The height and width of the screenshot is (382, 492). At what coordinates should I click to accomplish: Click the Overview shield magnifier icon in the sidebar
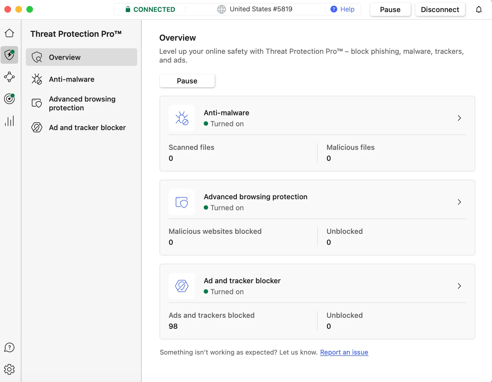pyautogui.click(x=37, y=57)
